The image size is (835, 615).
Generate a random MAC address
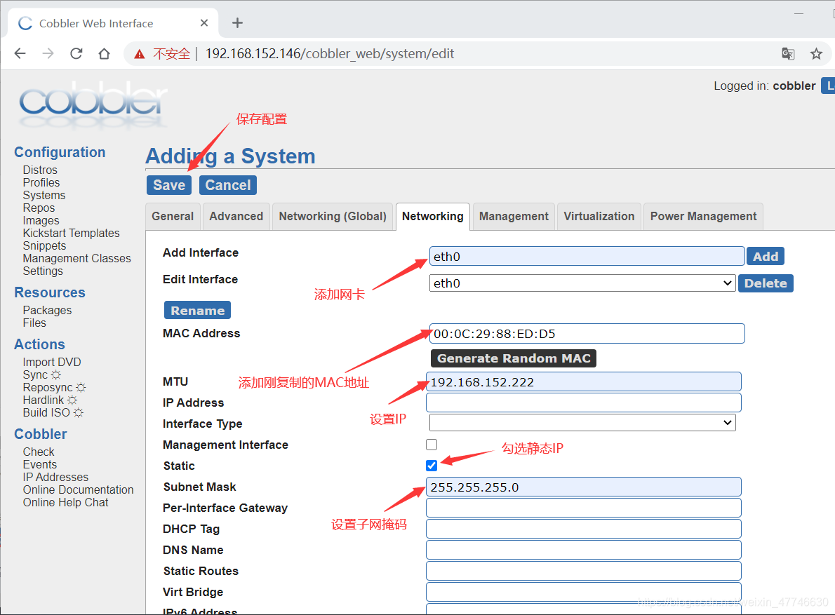pos(514,358)
